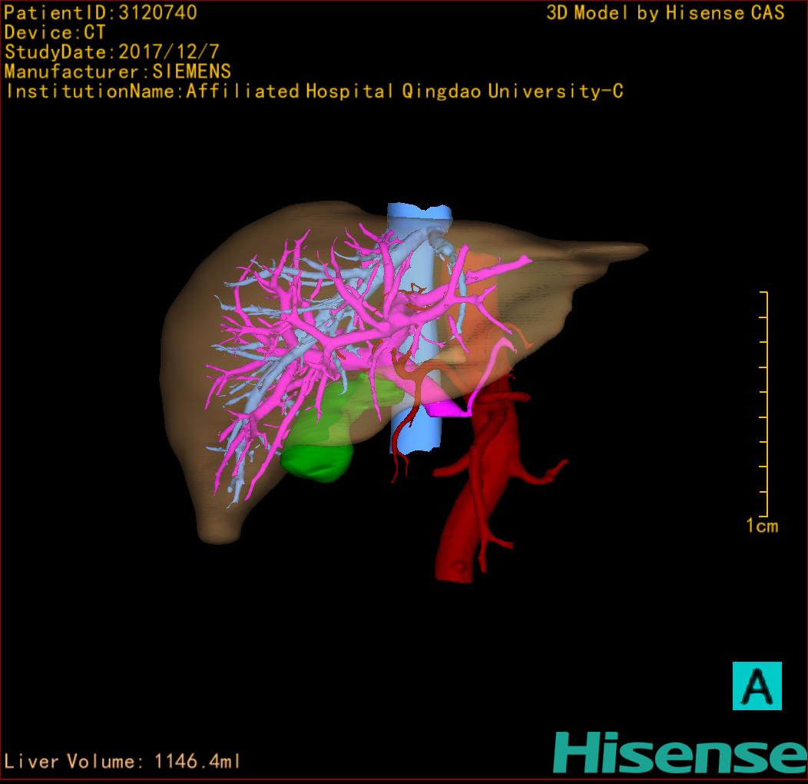The image size is (808, 784).
Task: Click the '1cm' scale label
Action: (x=762, y=526)
